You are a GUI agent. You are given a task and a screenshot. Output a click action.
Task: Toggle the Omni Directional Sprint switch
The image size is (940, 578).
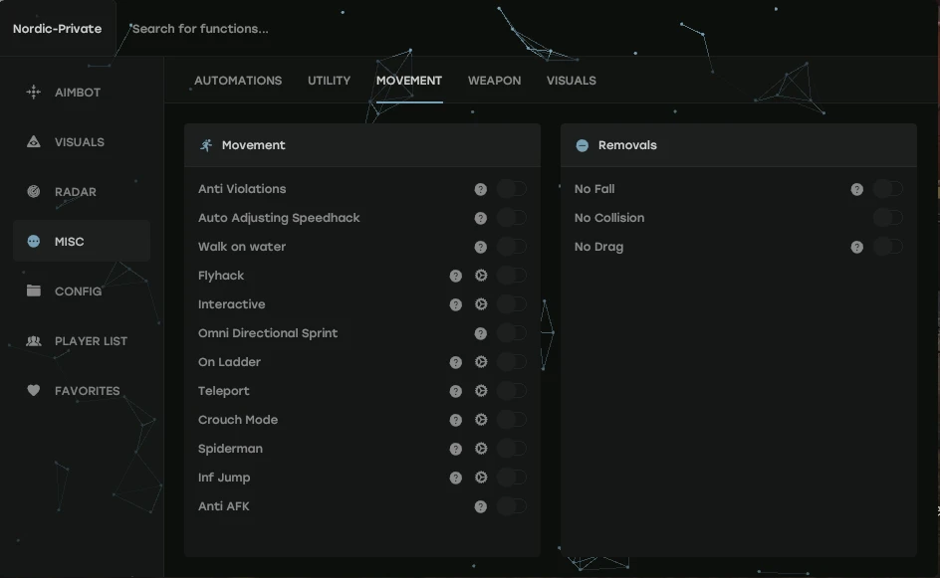pos(512,333)
